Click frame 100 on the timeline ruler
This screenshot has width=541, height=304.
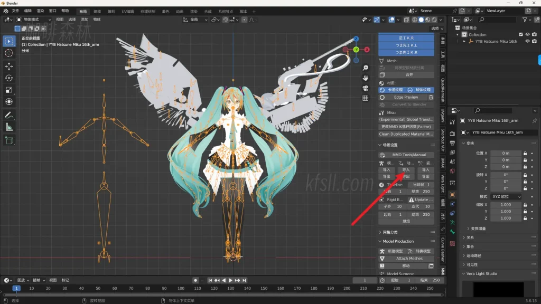pos(181,289)
